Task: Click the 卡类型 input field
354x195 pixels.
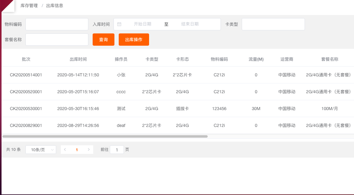Action: pyautogui.click(x=273, y=24)
